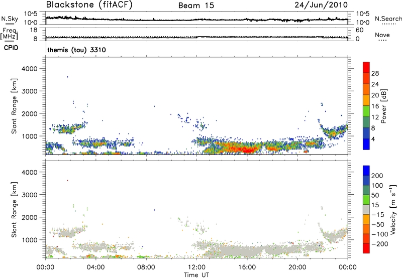Select the "08:00" time tick label
This screenshot has width=402, height=278.
point(146,267)
